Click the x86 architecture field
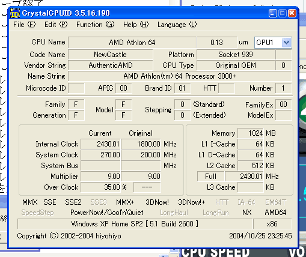Screen dimensions: 306x257 pyautogui.click(x=272, y=223)
